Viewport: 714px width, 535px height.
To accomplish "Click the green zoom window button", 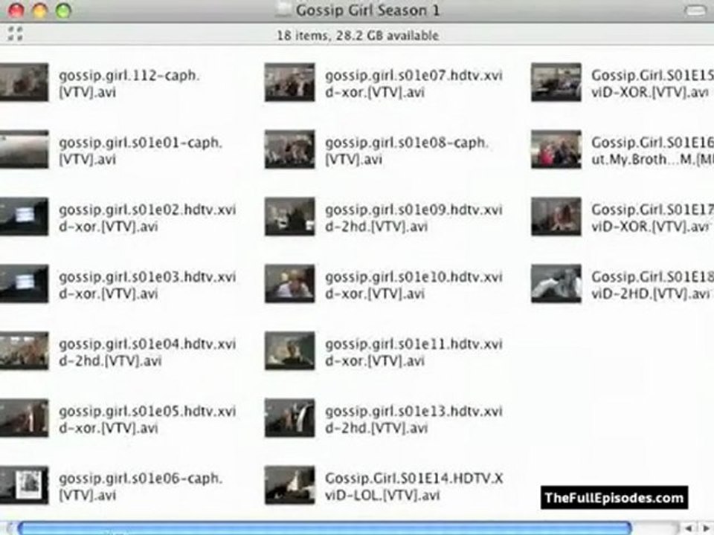I will [63, 10].
